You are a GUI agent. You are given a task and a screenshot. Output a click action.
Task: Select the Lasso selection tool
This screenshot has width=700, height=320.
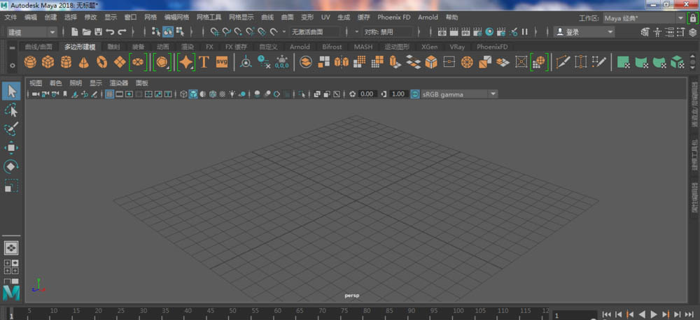[11, 110]
